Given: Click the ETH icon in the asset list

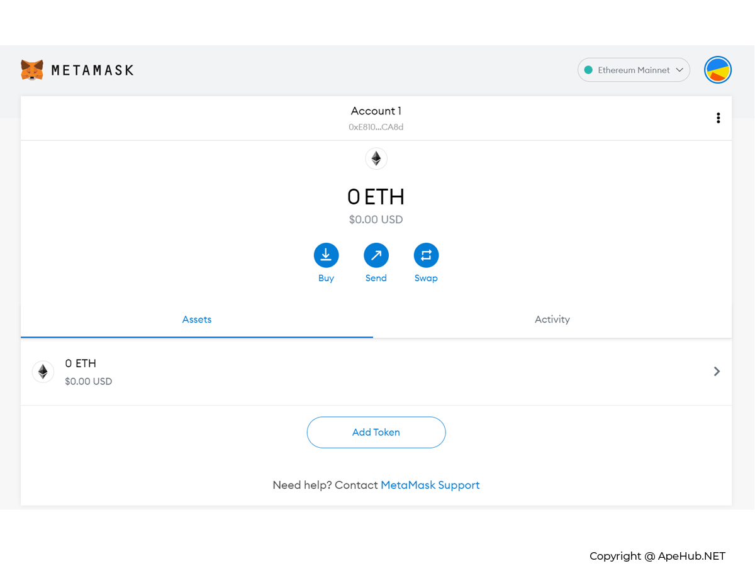Looking at the screenshot, I should pos(43,372).
